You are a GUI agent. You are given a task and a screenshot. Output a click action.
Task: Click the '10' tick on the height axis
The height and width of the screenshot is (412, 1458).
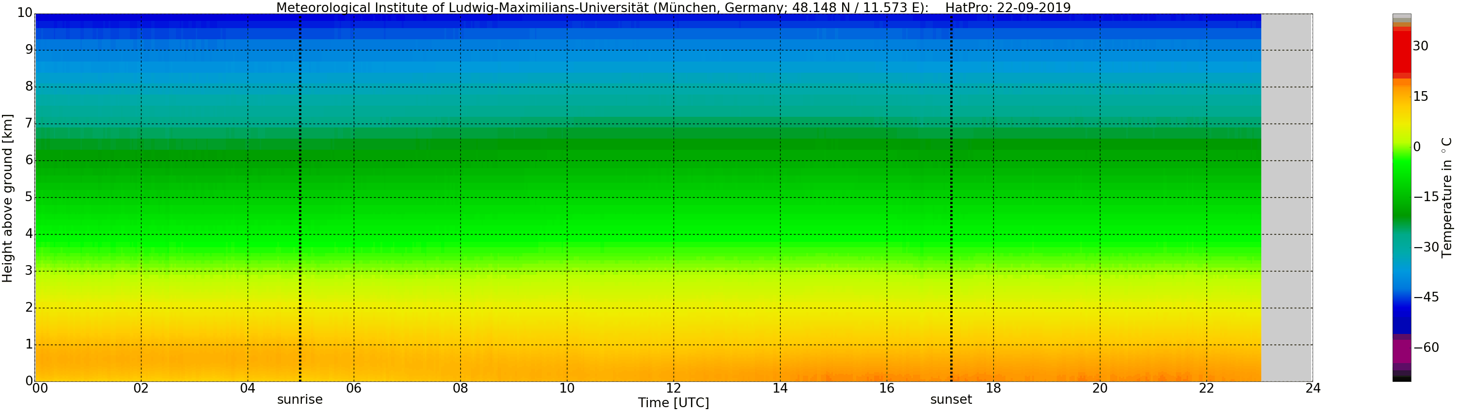coord(24,13)
